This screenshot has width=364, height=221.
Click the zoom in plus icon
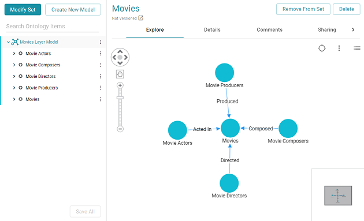pos(120,85)
